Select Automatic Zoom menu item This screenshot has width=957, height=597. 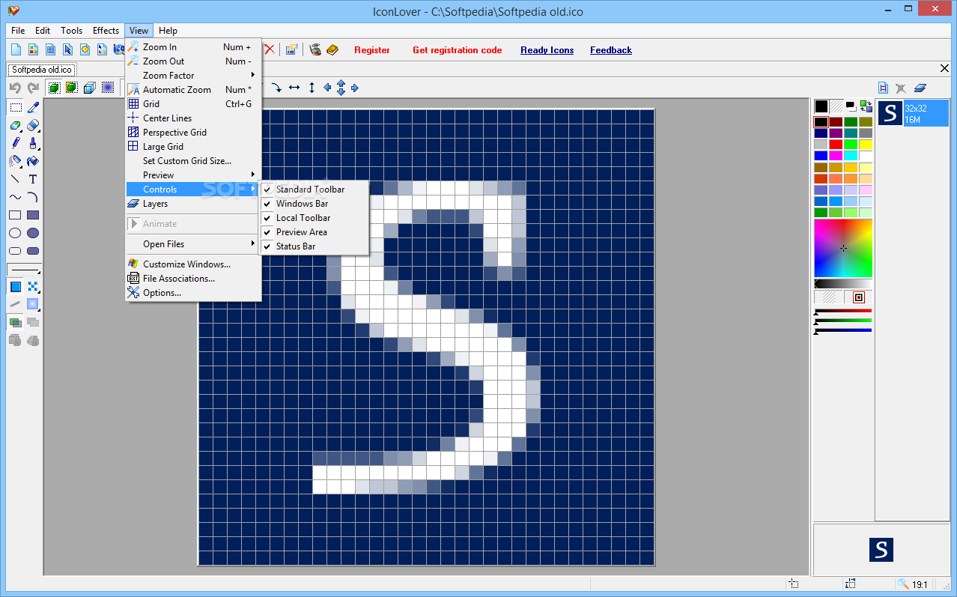pyautogui.click(x=193, y=90)
